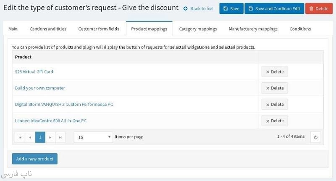This screenshot has width=336, height=181.
Task: Click Back to list link
Action: (x=198, y=8)
